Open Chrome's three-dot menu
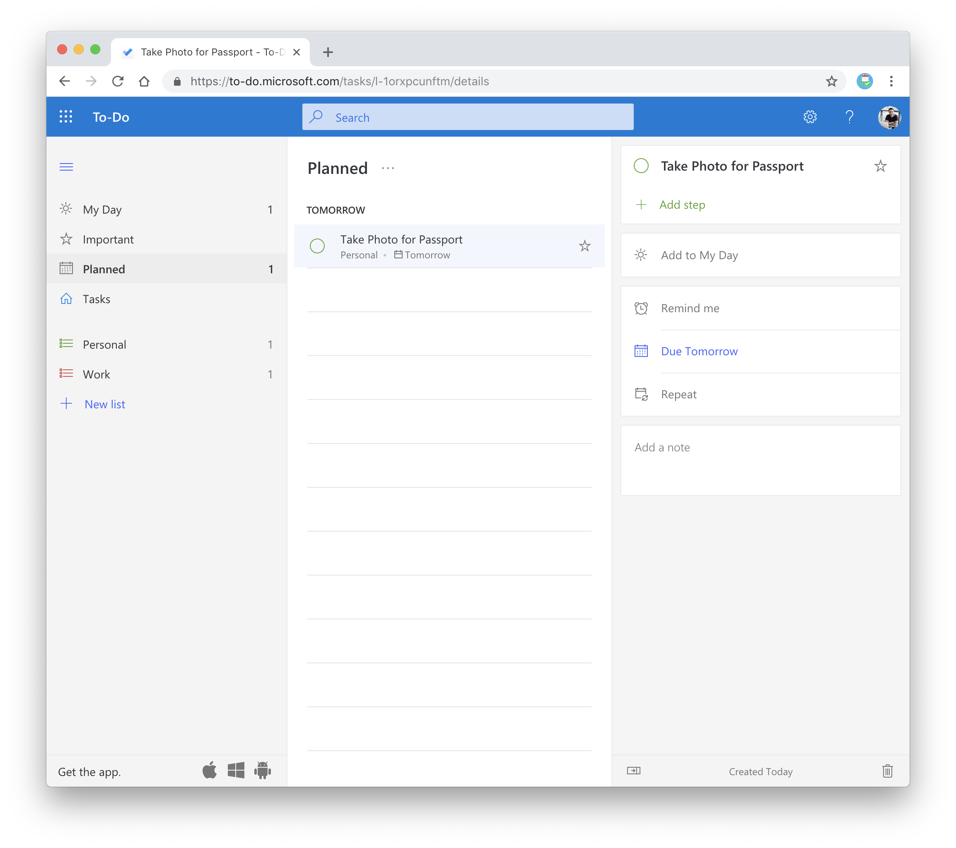The width and height of the screenshot is (956, 848). [891, 81]
